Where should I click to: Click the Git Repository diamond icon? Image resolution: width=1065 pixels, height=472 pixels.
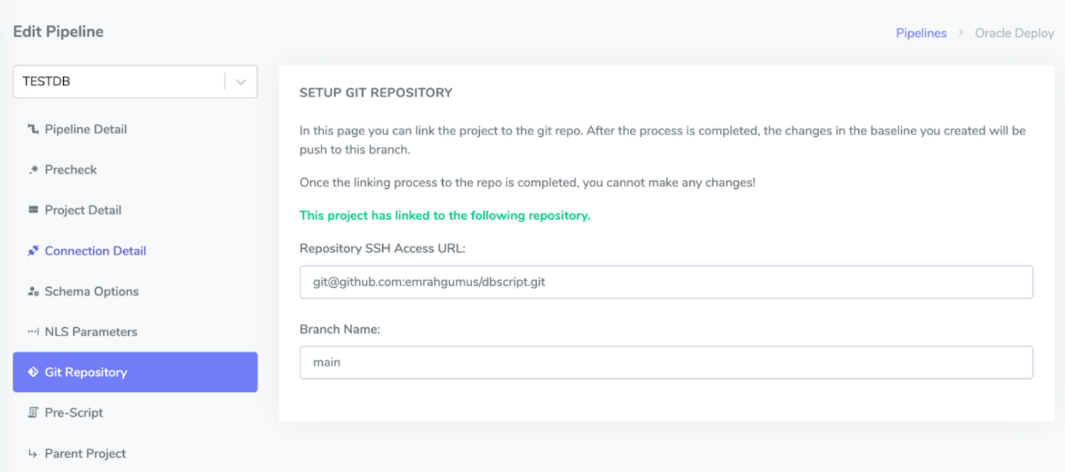(x=33, y=372)
